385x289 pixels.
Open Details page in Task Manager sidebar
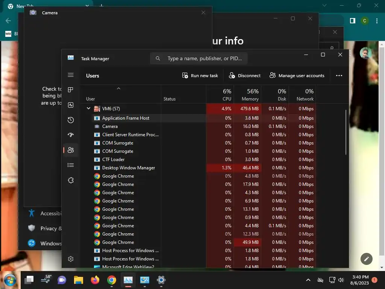(x=71, y=165)
